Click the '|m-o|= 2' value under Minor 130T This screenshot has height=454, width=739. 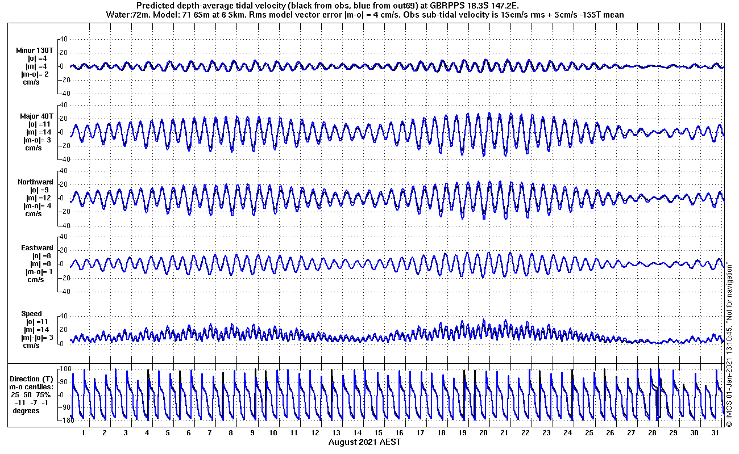[35, 74]
